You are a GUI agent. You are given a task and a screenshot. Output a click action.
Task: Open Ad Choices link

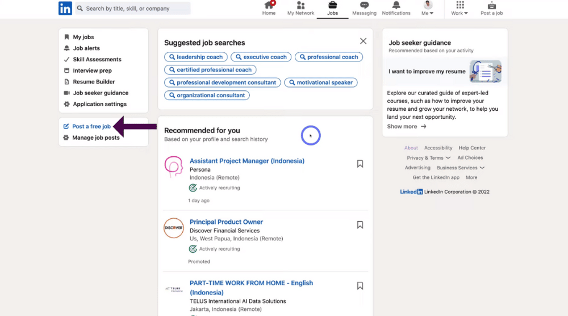point(470,157)
